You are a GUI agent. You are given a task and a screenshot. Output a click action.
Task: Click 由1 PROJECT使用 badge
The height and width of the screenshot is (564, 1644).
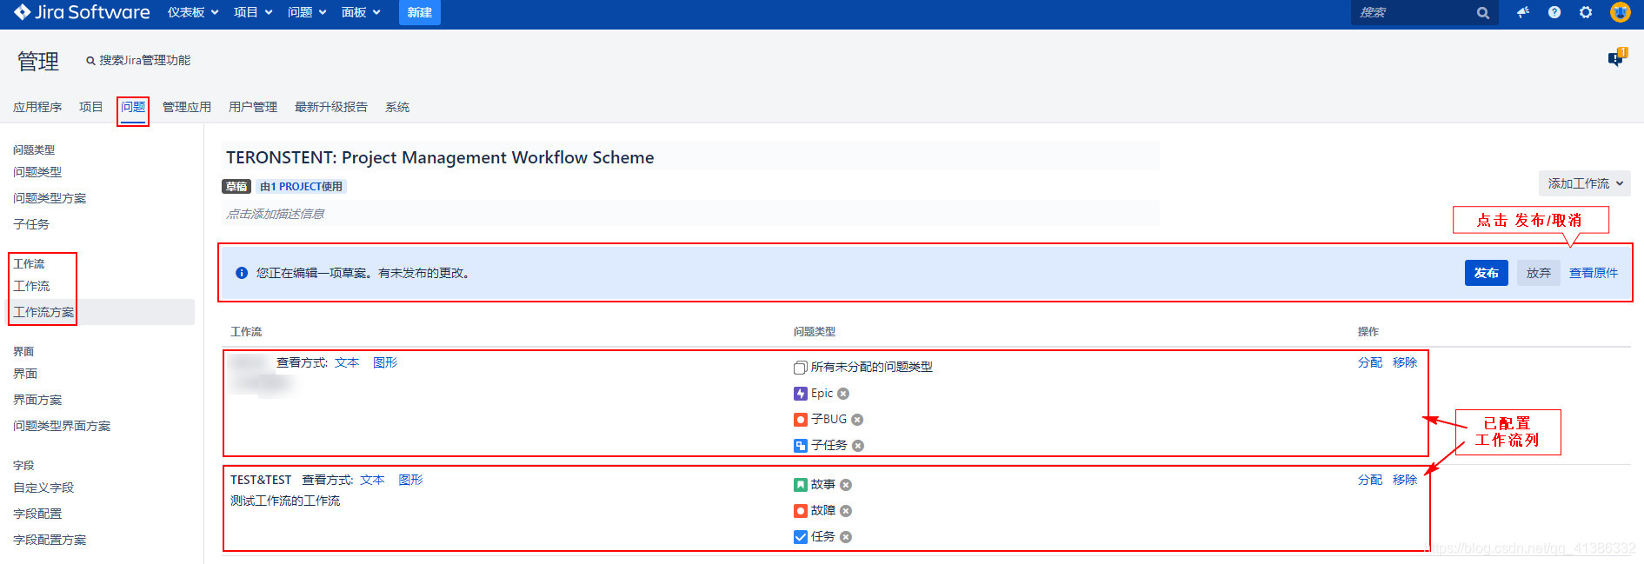click(x=301, y=186)
